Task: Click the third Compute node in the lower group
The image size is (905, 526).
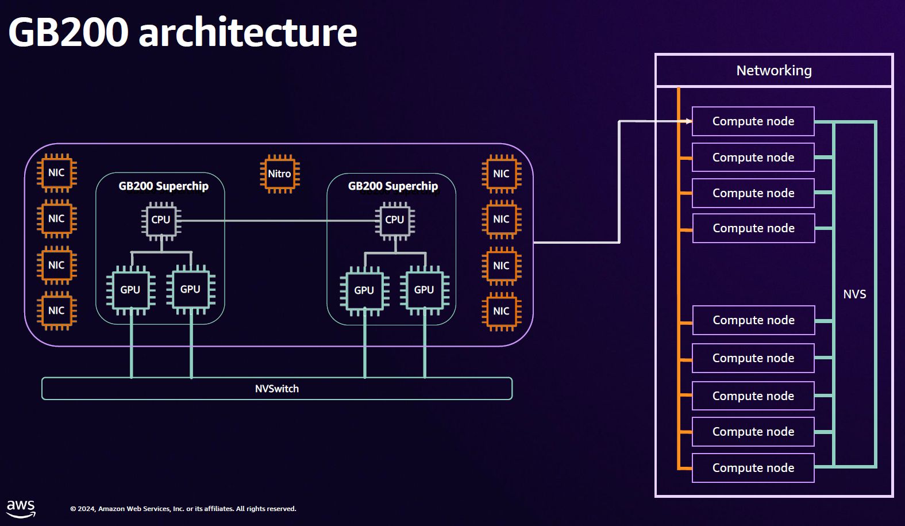Action: click(x=753, y=396)
